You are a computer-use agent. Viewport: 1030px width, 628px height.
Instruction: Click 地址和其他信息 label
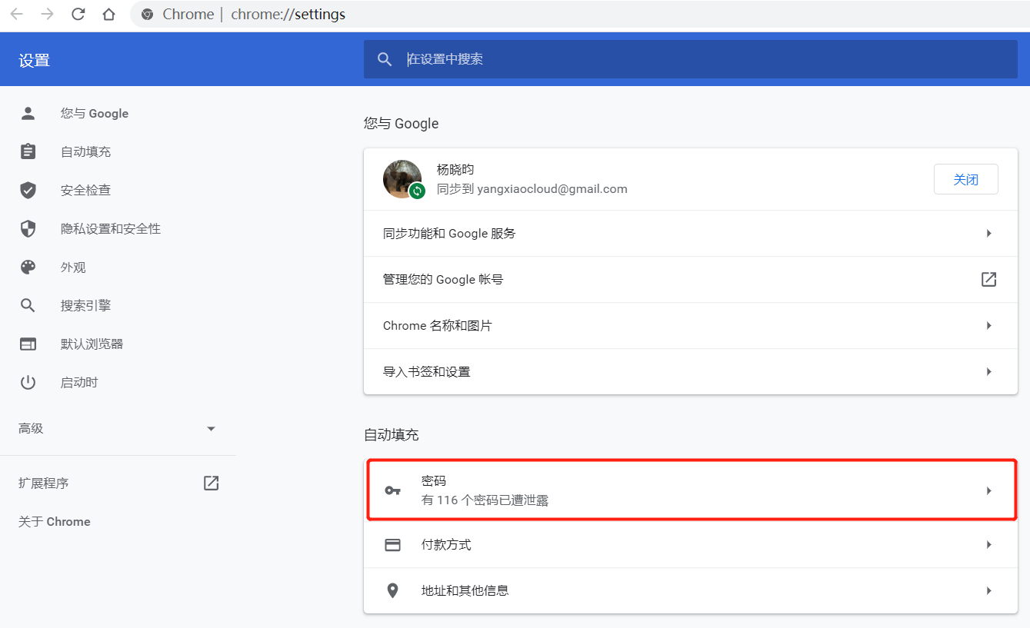[x=465, y=590]
